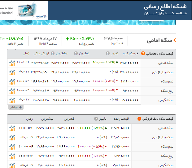
Task: Click orange help icon beside قیمت سکه / تک فروشی
Action: coord(139,119)
